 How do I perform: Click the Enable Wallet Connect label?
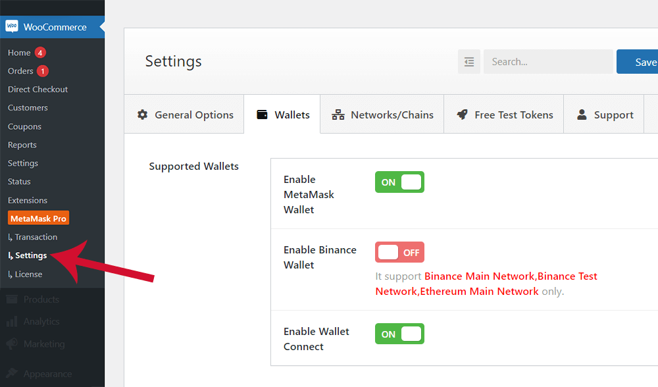(x=316, y=339)
